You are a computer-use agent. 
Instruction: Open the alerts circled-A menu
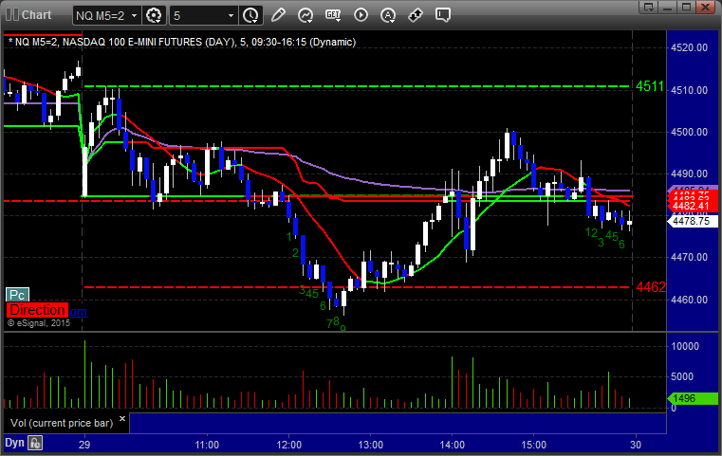pyautogui.click(x=388, y=15)
